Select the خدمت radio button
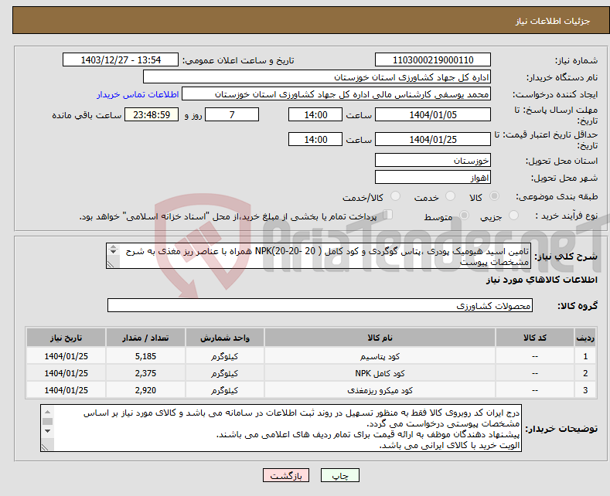Viewport: 610px width, 496px height. [450, 196]
